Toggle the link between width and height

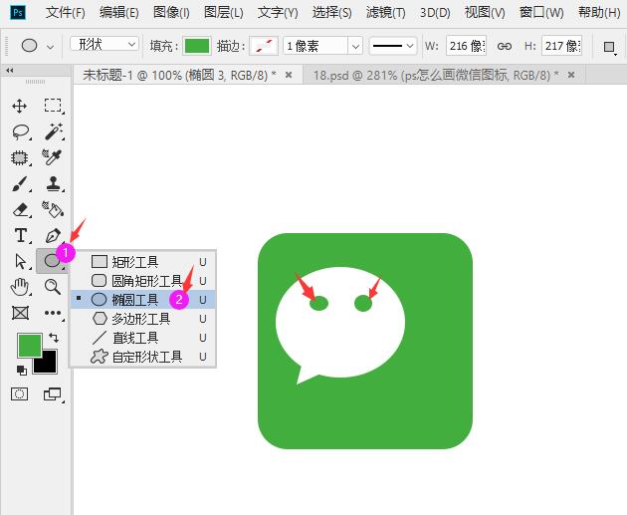coord(505,46)
